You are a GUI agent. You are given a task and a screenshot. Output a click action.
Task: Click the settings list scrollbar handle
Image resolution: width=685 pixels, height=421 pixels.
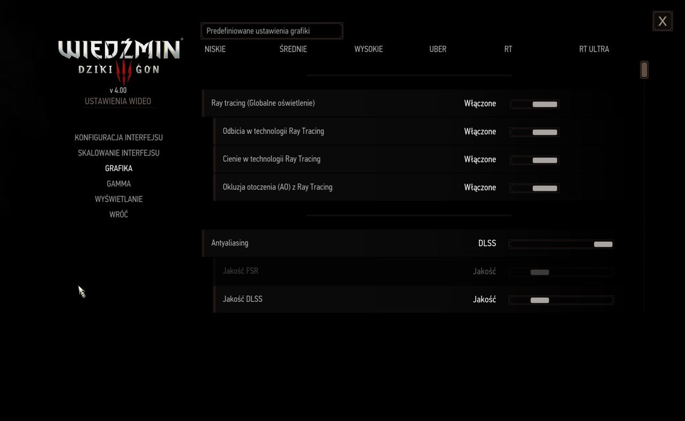coord(644,70)
